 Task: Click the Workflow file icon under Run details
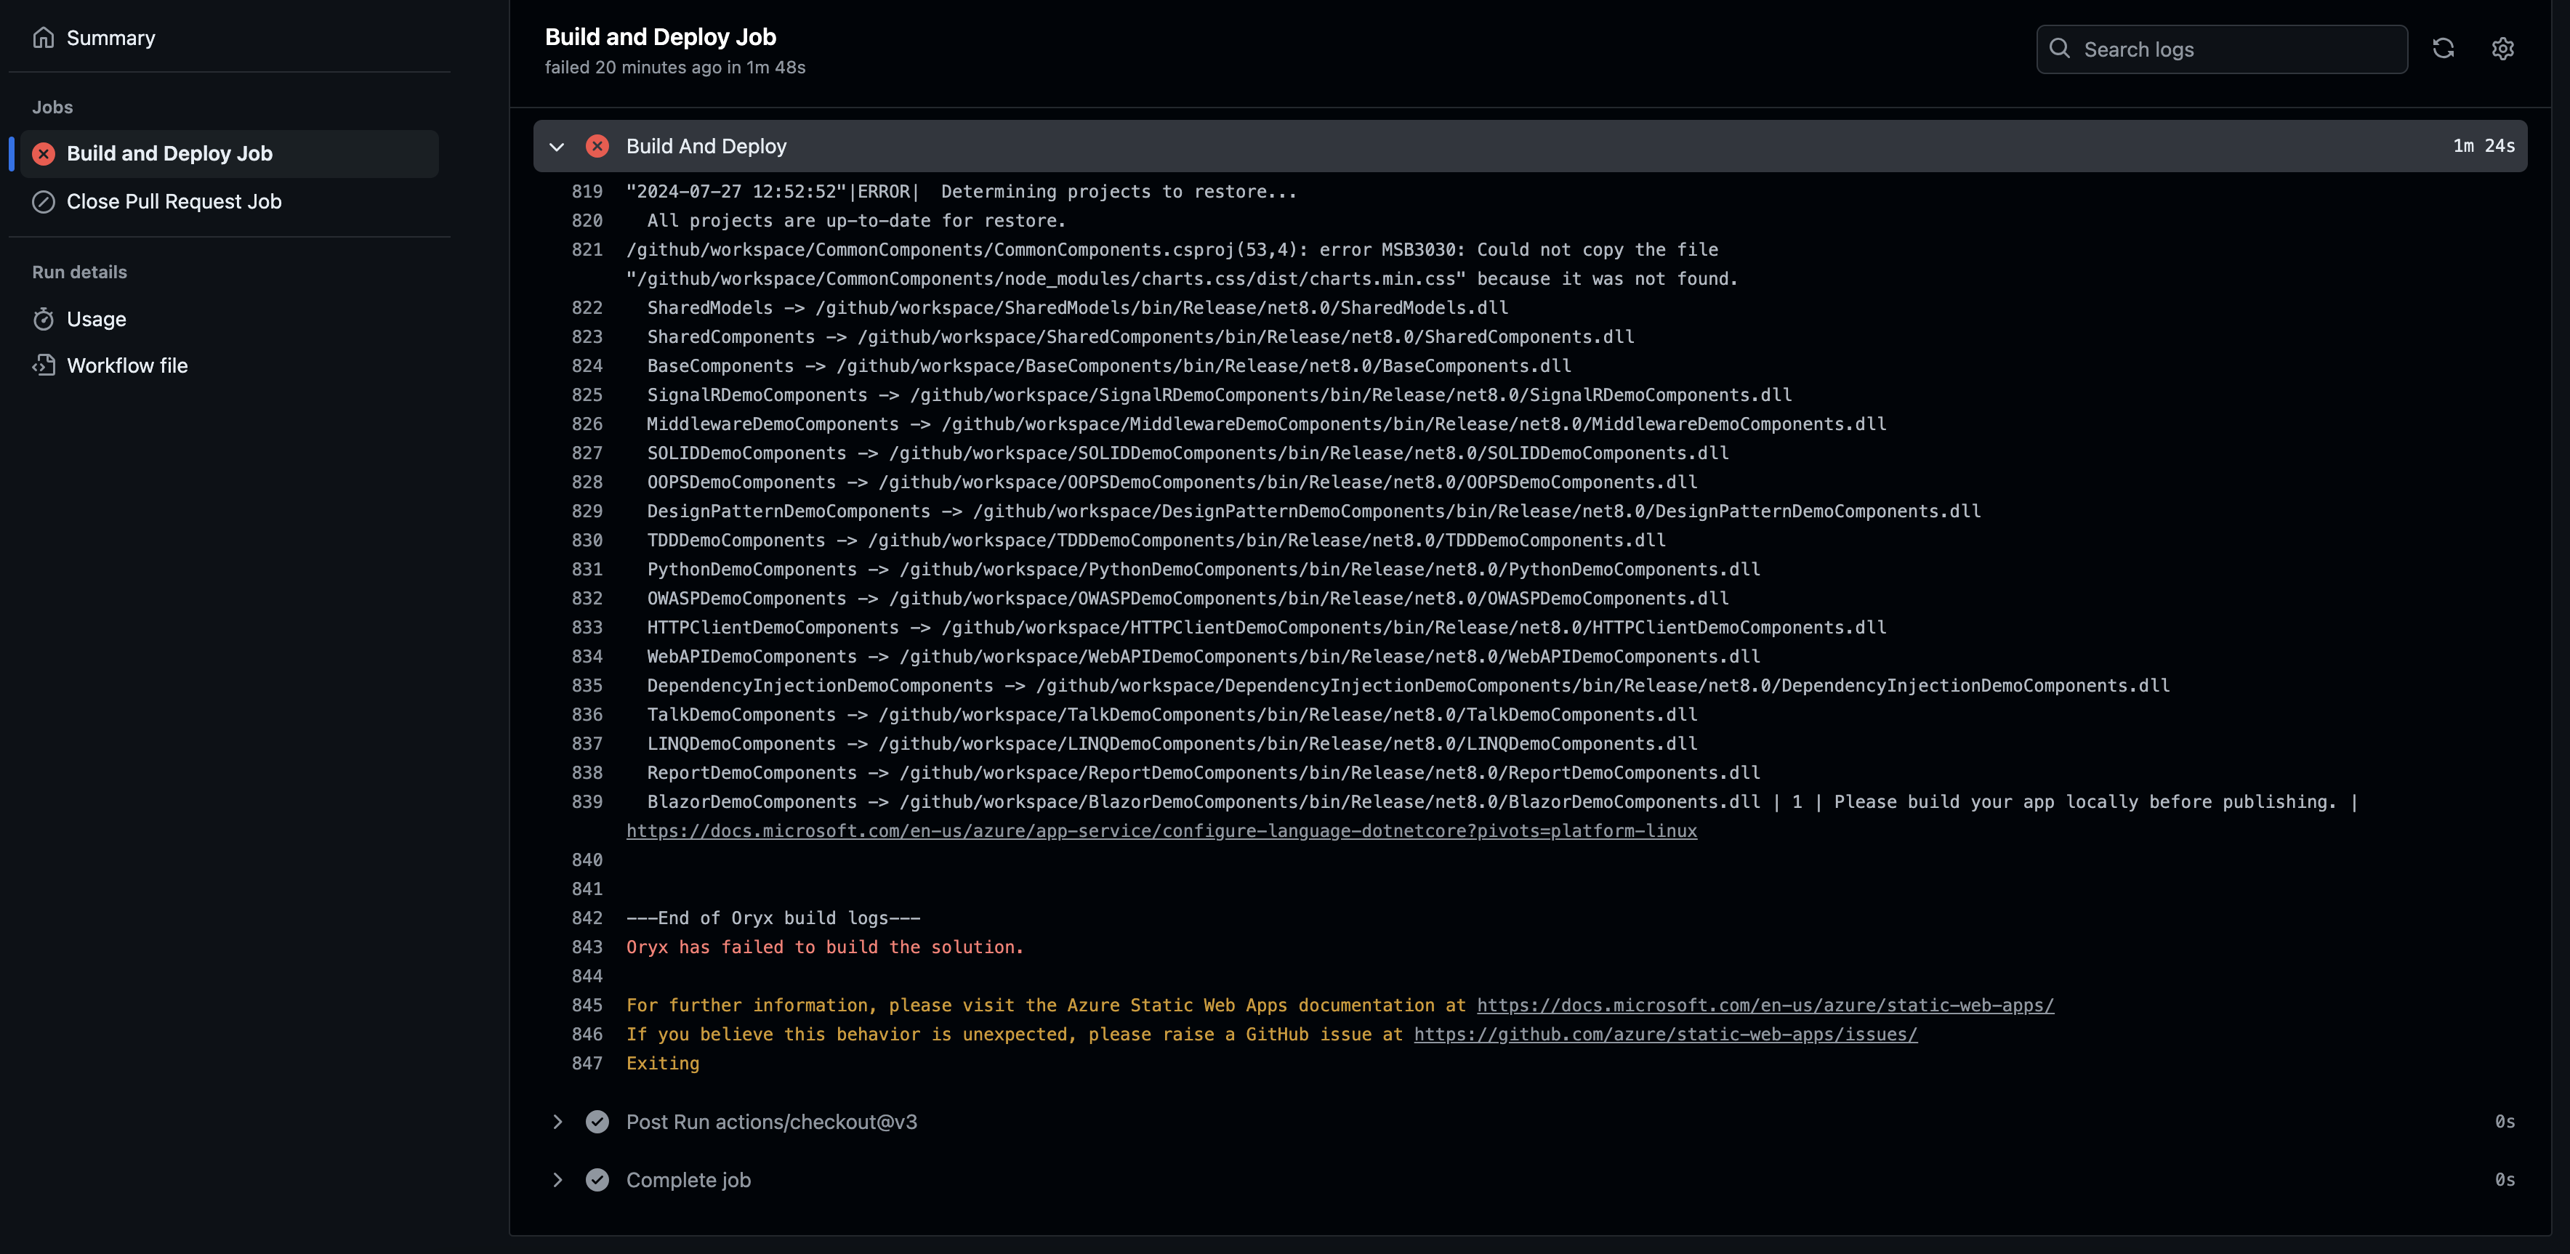[x=43, y=364]
